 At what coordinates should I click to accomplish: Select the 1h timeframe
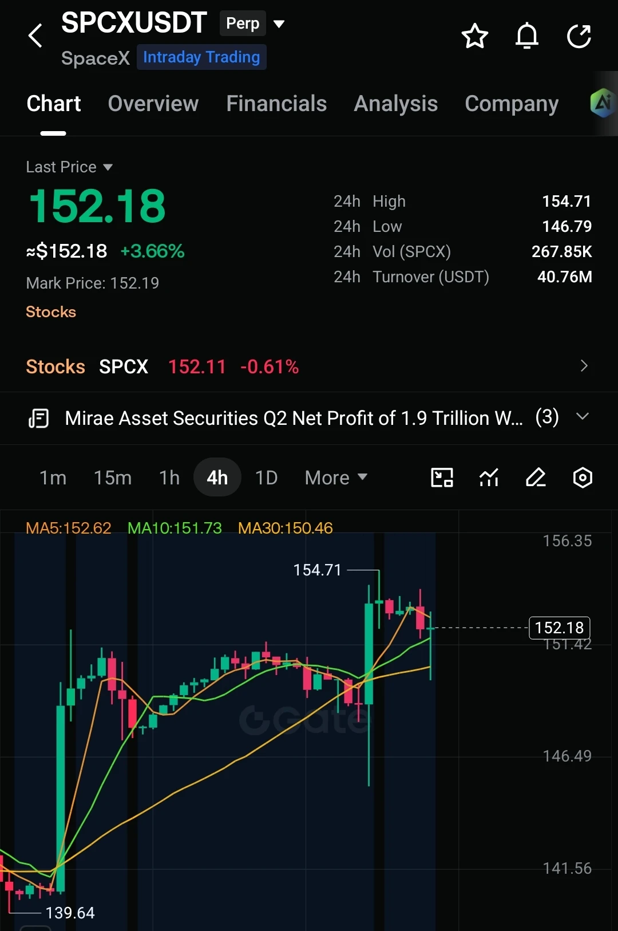pyautogui.click(x=169, y=478)
